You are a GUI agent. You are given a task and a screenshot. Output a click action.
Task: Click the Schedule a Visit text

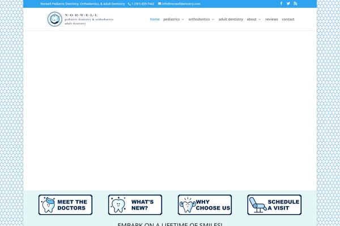tap(283, 205)
